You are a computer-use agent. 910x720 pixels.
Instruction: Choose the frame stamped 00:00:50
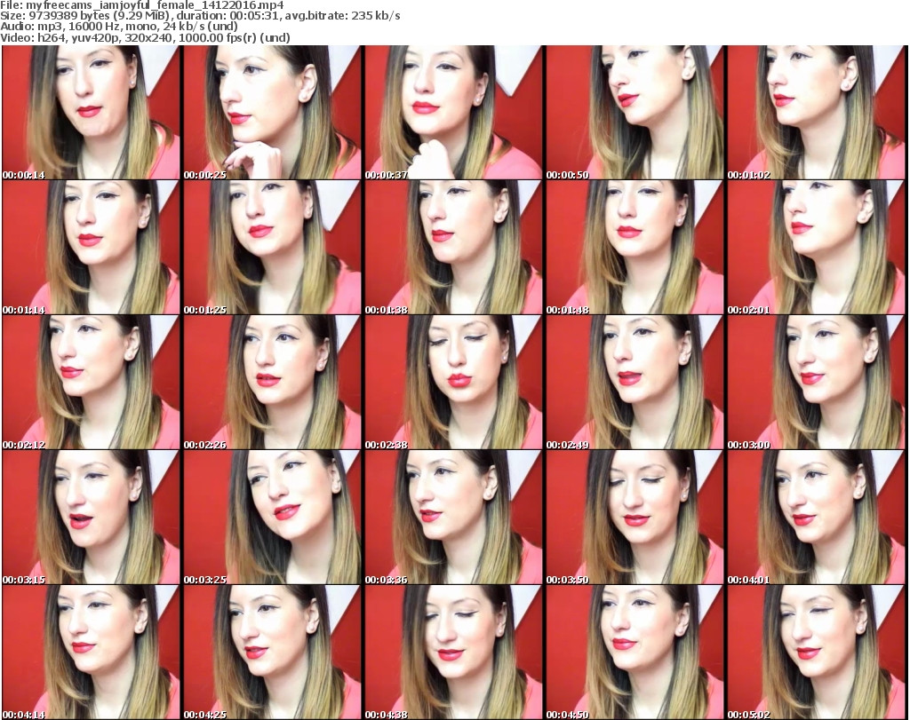tap(635, 113)
